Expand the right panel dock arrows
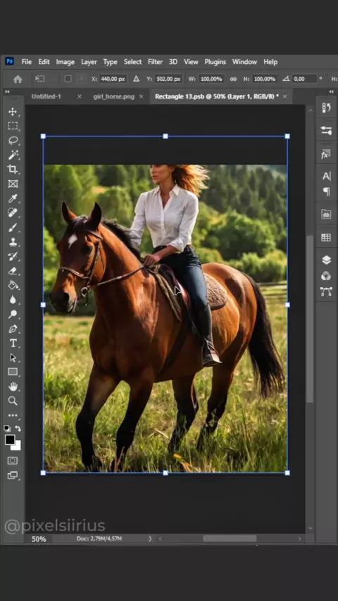This screenshot has height=601, width=338. (x=332, y=92)
